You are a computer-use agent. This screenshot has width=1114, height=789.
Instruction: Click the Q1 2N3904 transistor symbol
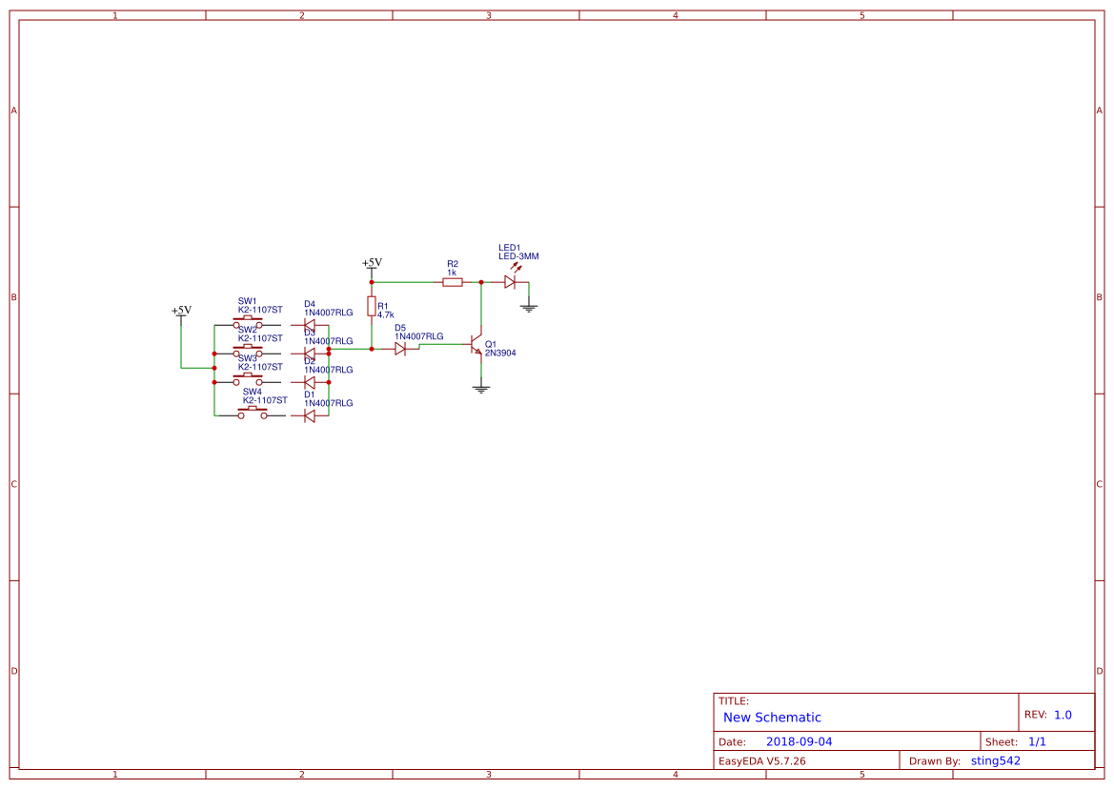click(475, 344)
